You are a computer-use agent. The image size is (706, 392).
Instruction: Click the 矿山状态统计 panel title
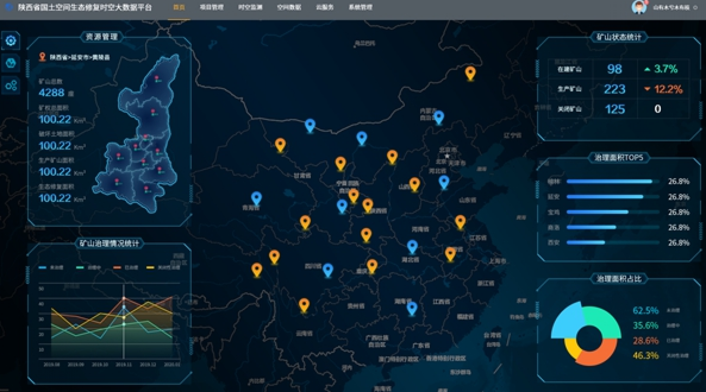[619, 37]
